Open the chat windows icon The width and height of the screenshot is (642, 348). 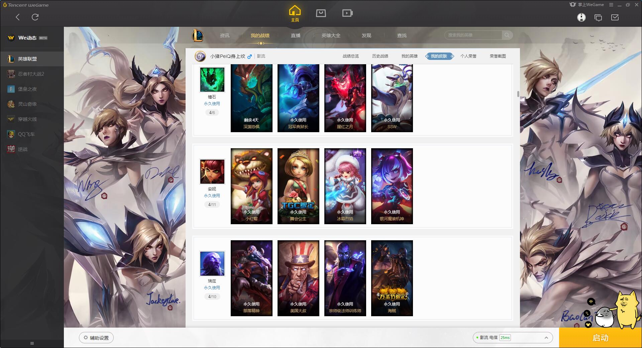click(x=598, y=18)
